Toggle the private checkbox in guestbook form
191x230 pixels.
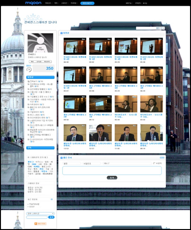(x=154, y=163)
